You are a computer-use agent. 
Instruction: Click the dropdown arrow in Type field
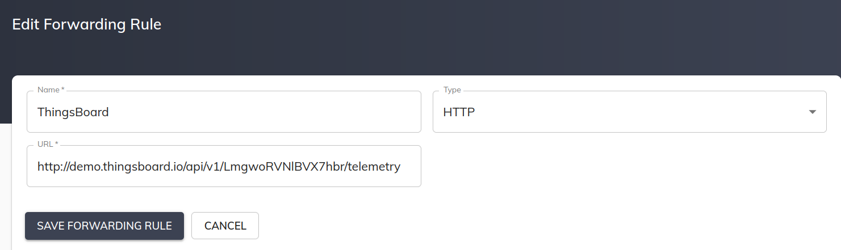(813, 112)
